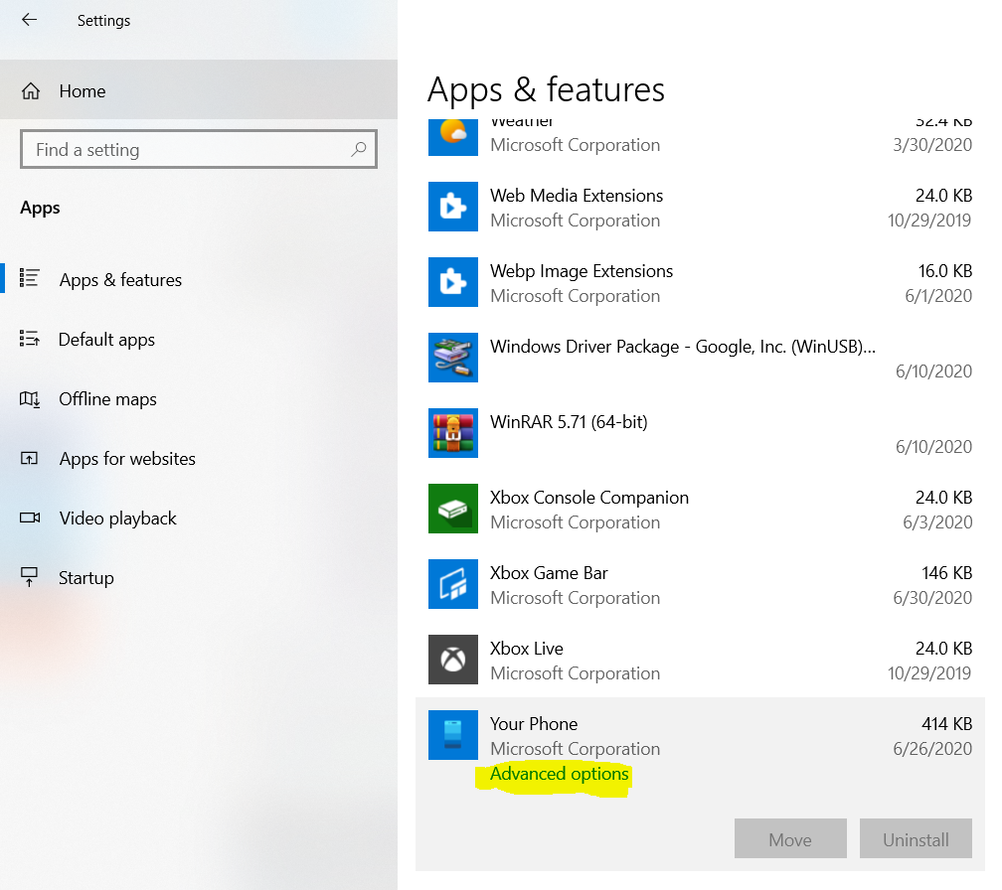The image size is (1002, 890).
Task: Click the Apps section heading in sidebar
Action: point(40,209)
